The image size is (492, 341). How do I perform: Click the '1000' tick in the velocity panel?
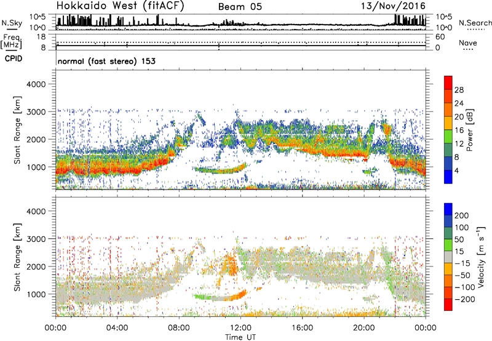tap(36, 294)
